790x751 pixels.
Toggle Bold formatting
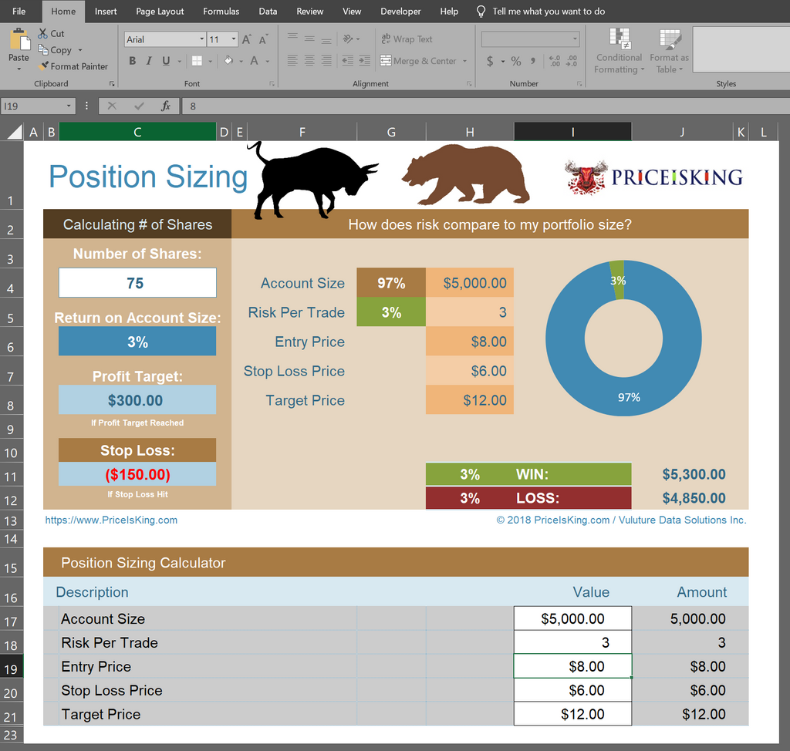(x=132, y=61)
